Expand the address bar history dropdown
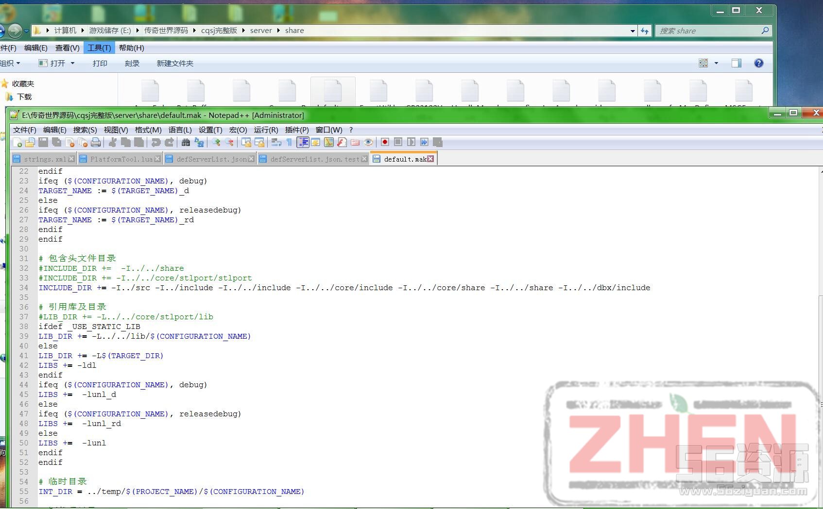Screen dimensions: 823x509 (x=633, y=31)
